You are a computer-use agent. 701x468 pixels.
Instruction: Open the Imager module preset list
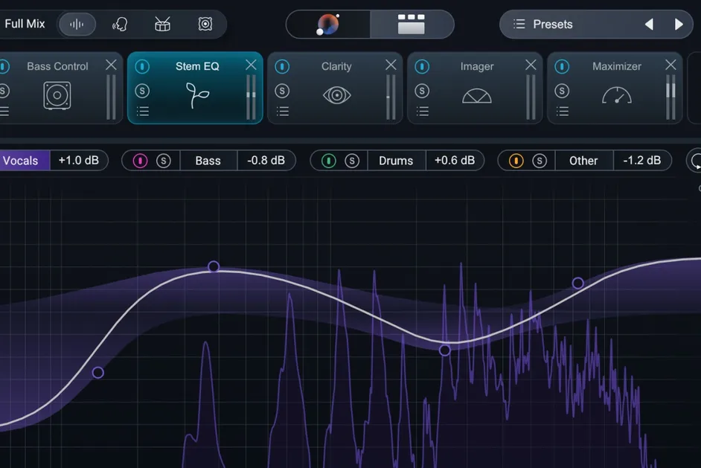[423, 111]
